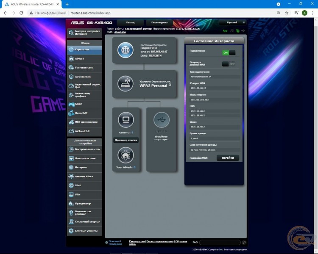Click the operation mode wireless router link
This screenshot has height=254, width=318.
coord(138,29)
